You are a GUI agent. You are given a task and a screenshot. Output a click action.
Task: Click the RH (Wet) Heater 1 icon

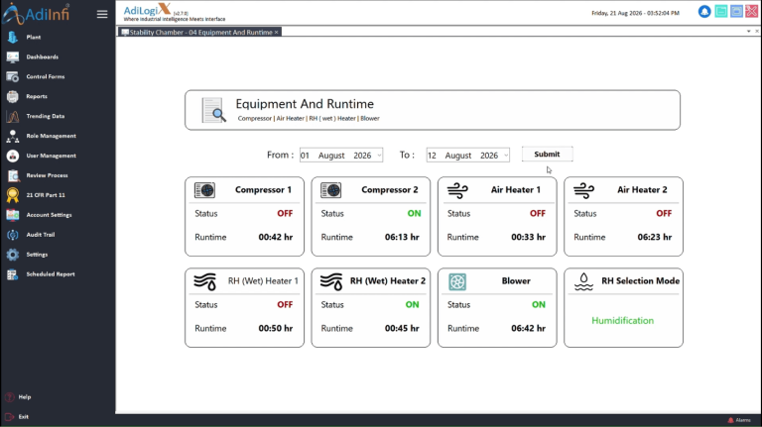[204, 281]
